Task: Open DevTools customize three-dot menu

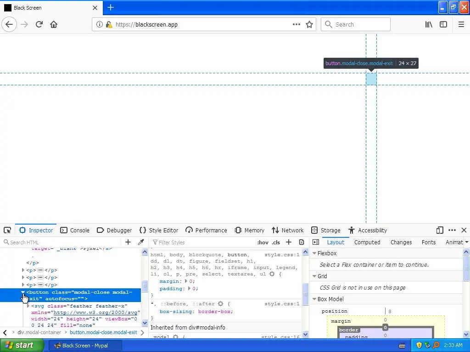Action: click(x=452, y=230)
